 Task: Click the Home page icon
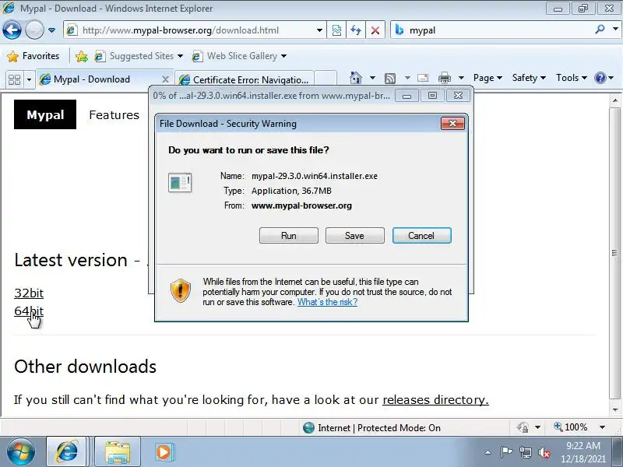tap(356, 78)
